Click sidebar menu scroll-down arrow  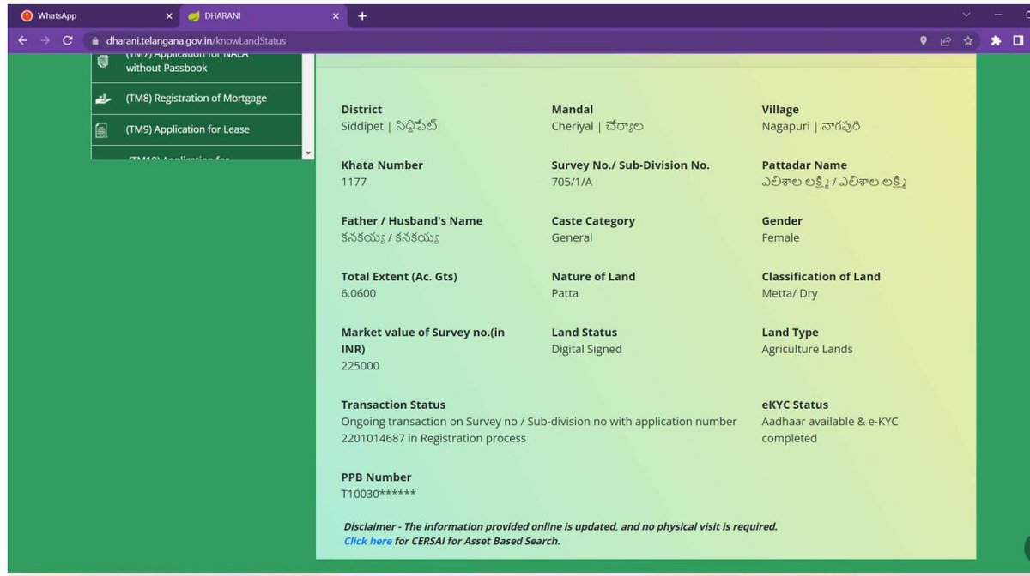point(308,153)
